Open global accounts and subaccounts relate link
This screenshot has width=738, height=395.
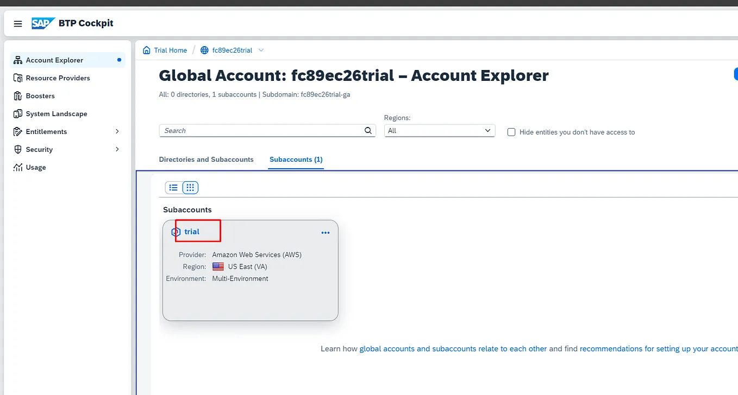tap(453, 349)
